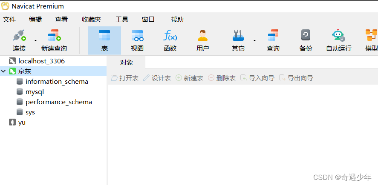The width and height of the screenshot is (378, 185).
Task: Launch the Import Wizard (导入向导)
Action: point(257,78)
